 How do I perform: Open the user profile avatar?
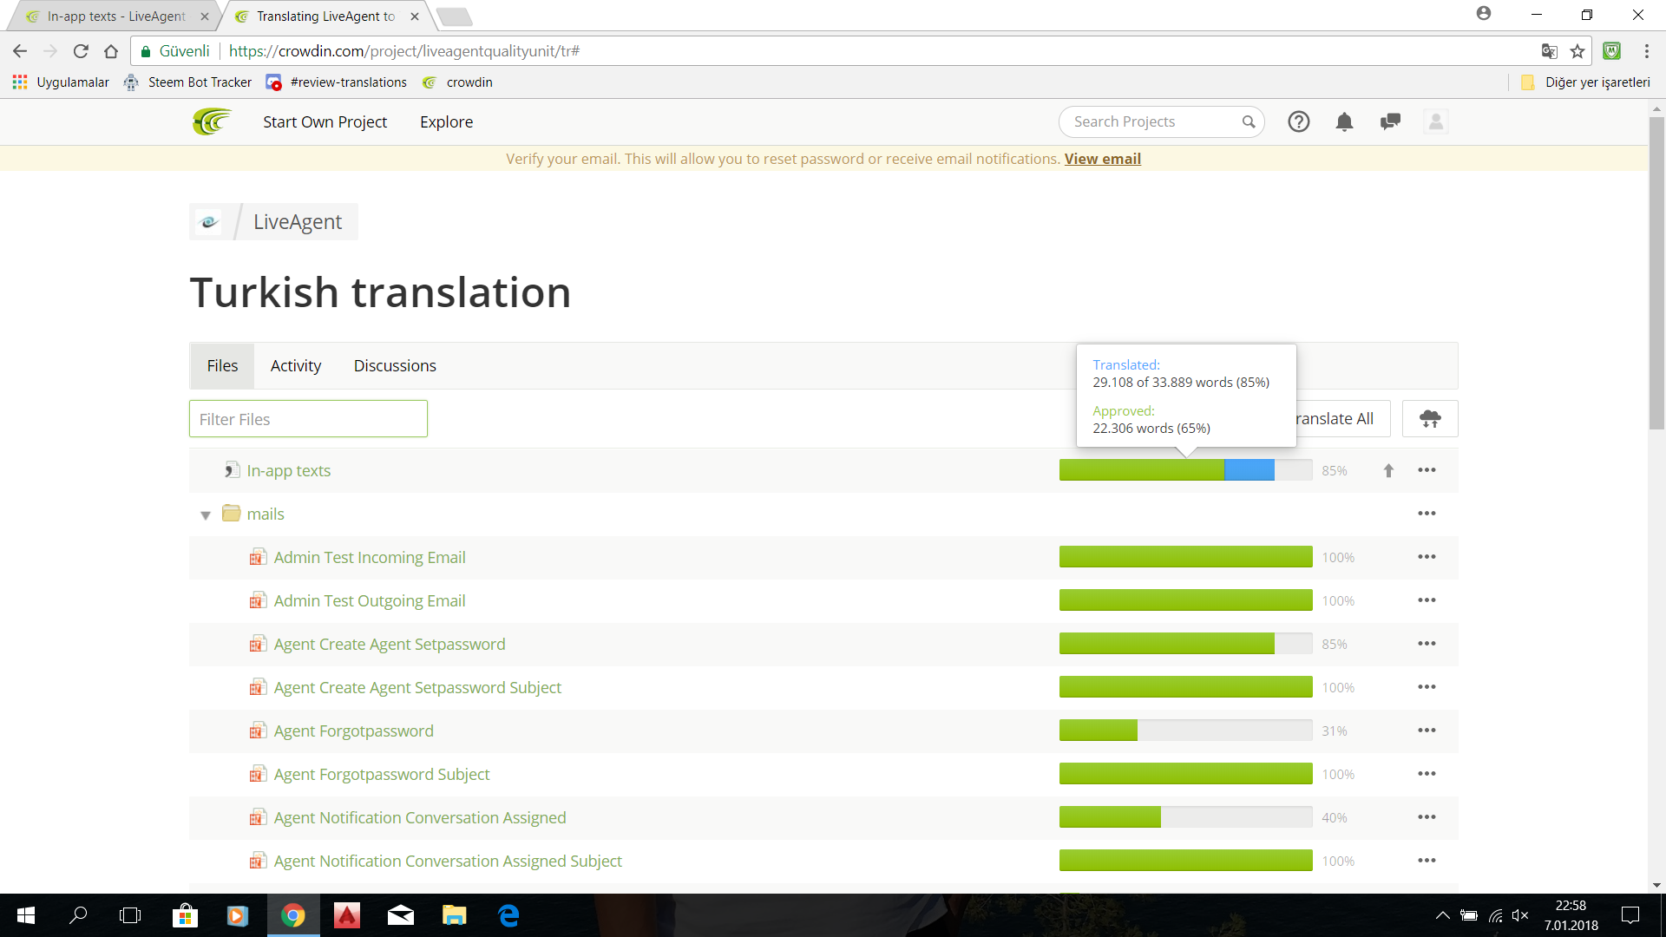point(1436,121)
